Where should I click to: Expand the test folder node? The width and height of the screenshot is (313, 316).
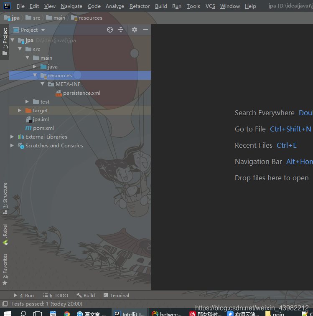[27, 101]
